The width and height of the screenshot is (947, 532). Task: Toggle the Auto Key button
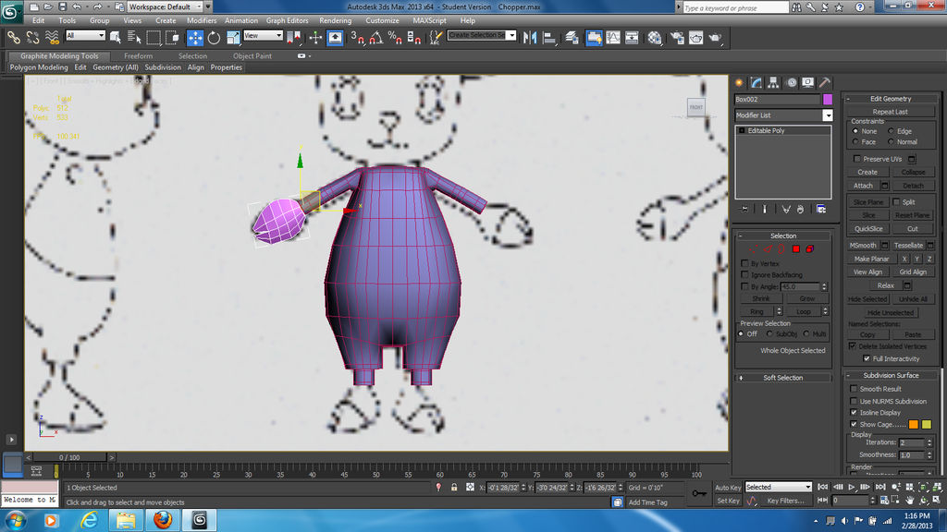728,488
